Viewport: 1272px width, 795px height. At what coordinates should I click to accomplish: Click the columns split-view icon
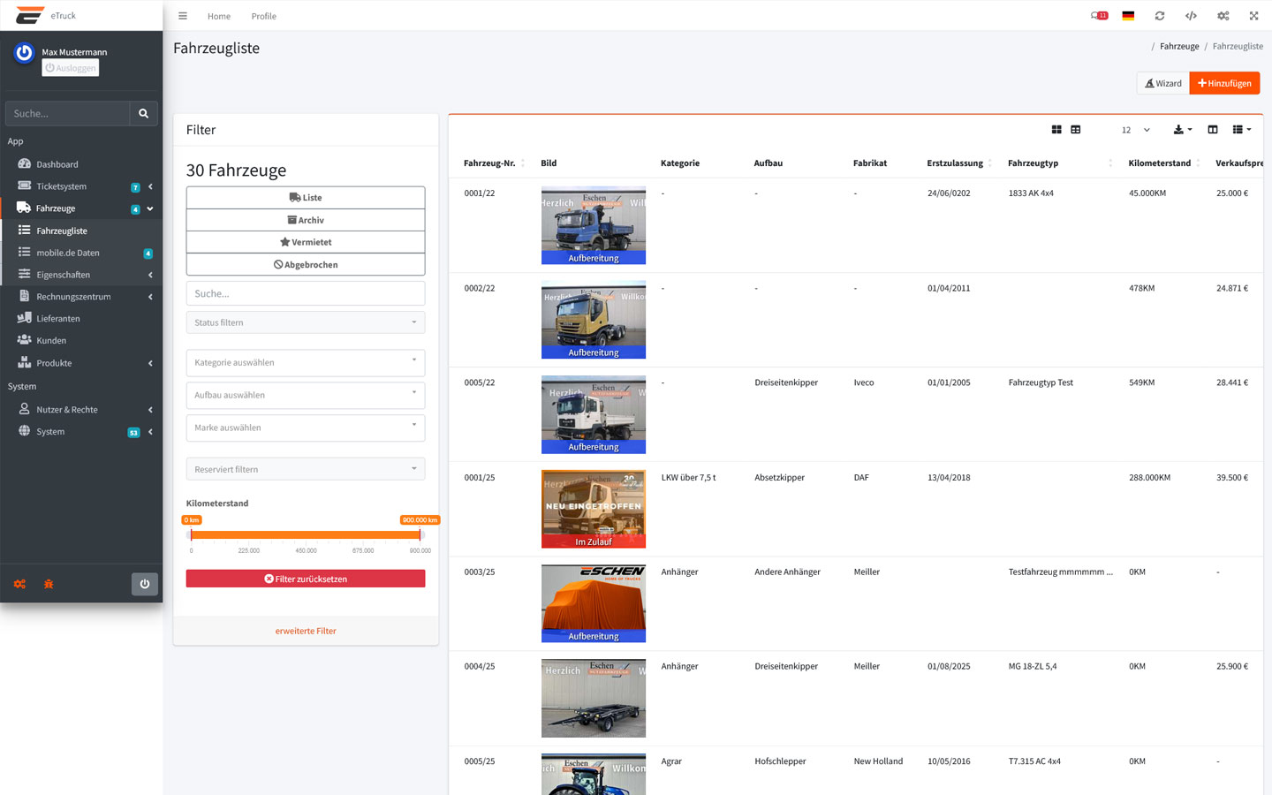(1213, 130)
